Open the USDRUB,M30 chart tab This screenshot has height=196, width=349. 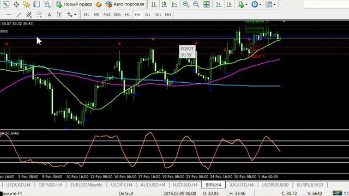point(275,185)
